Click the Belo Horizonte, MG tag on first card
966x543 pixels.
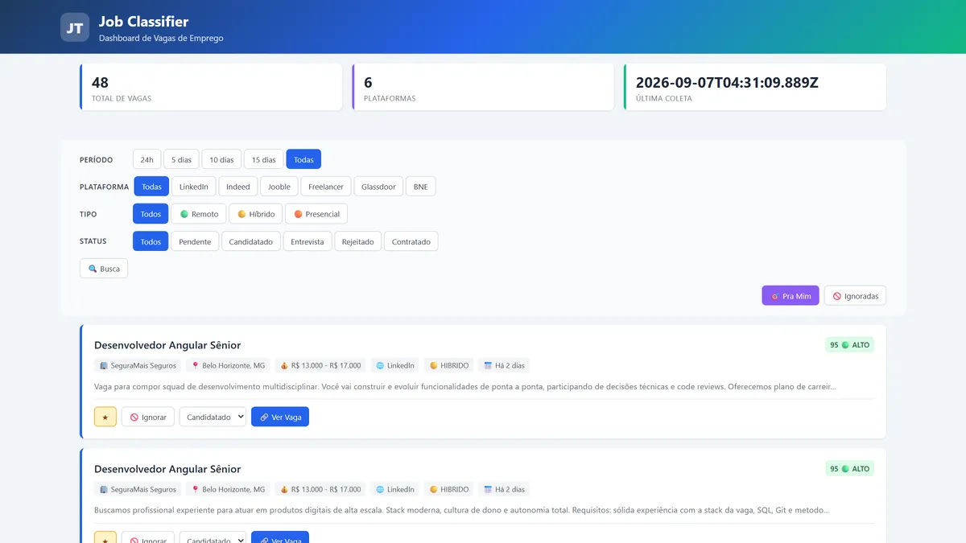point(228,365)
